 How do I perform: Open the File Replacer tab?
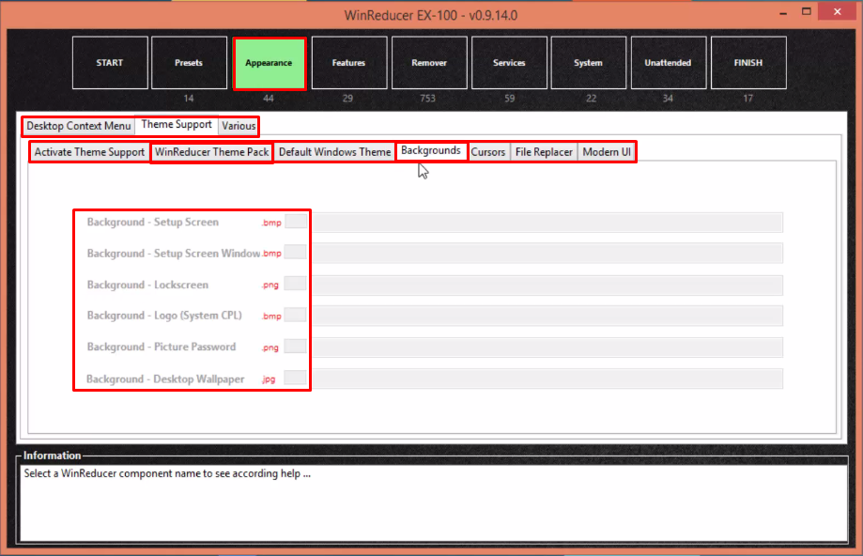tap(544, 152)
